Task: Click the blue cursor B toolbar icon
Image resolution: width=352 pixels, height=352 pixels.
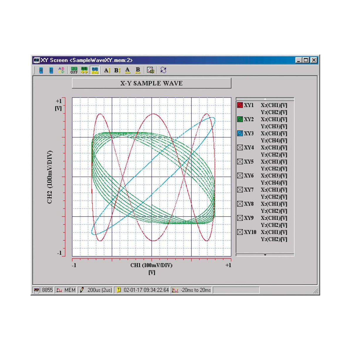Action: coord(51,70)
